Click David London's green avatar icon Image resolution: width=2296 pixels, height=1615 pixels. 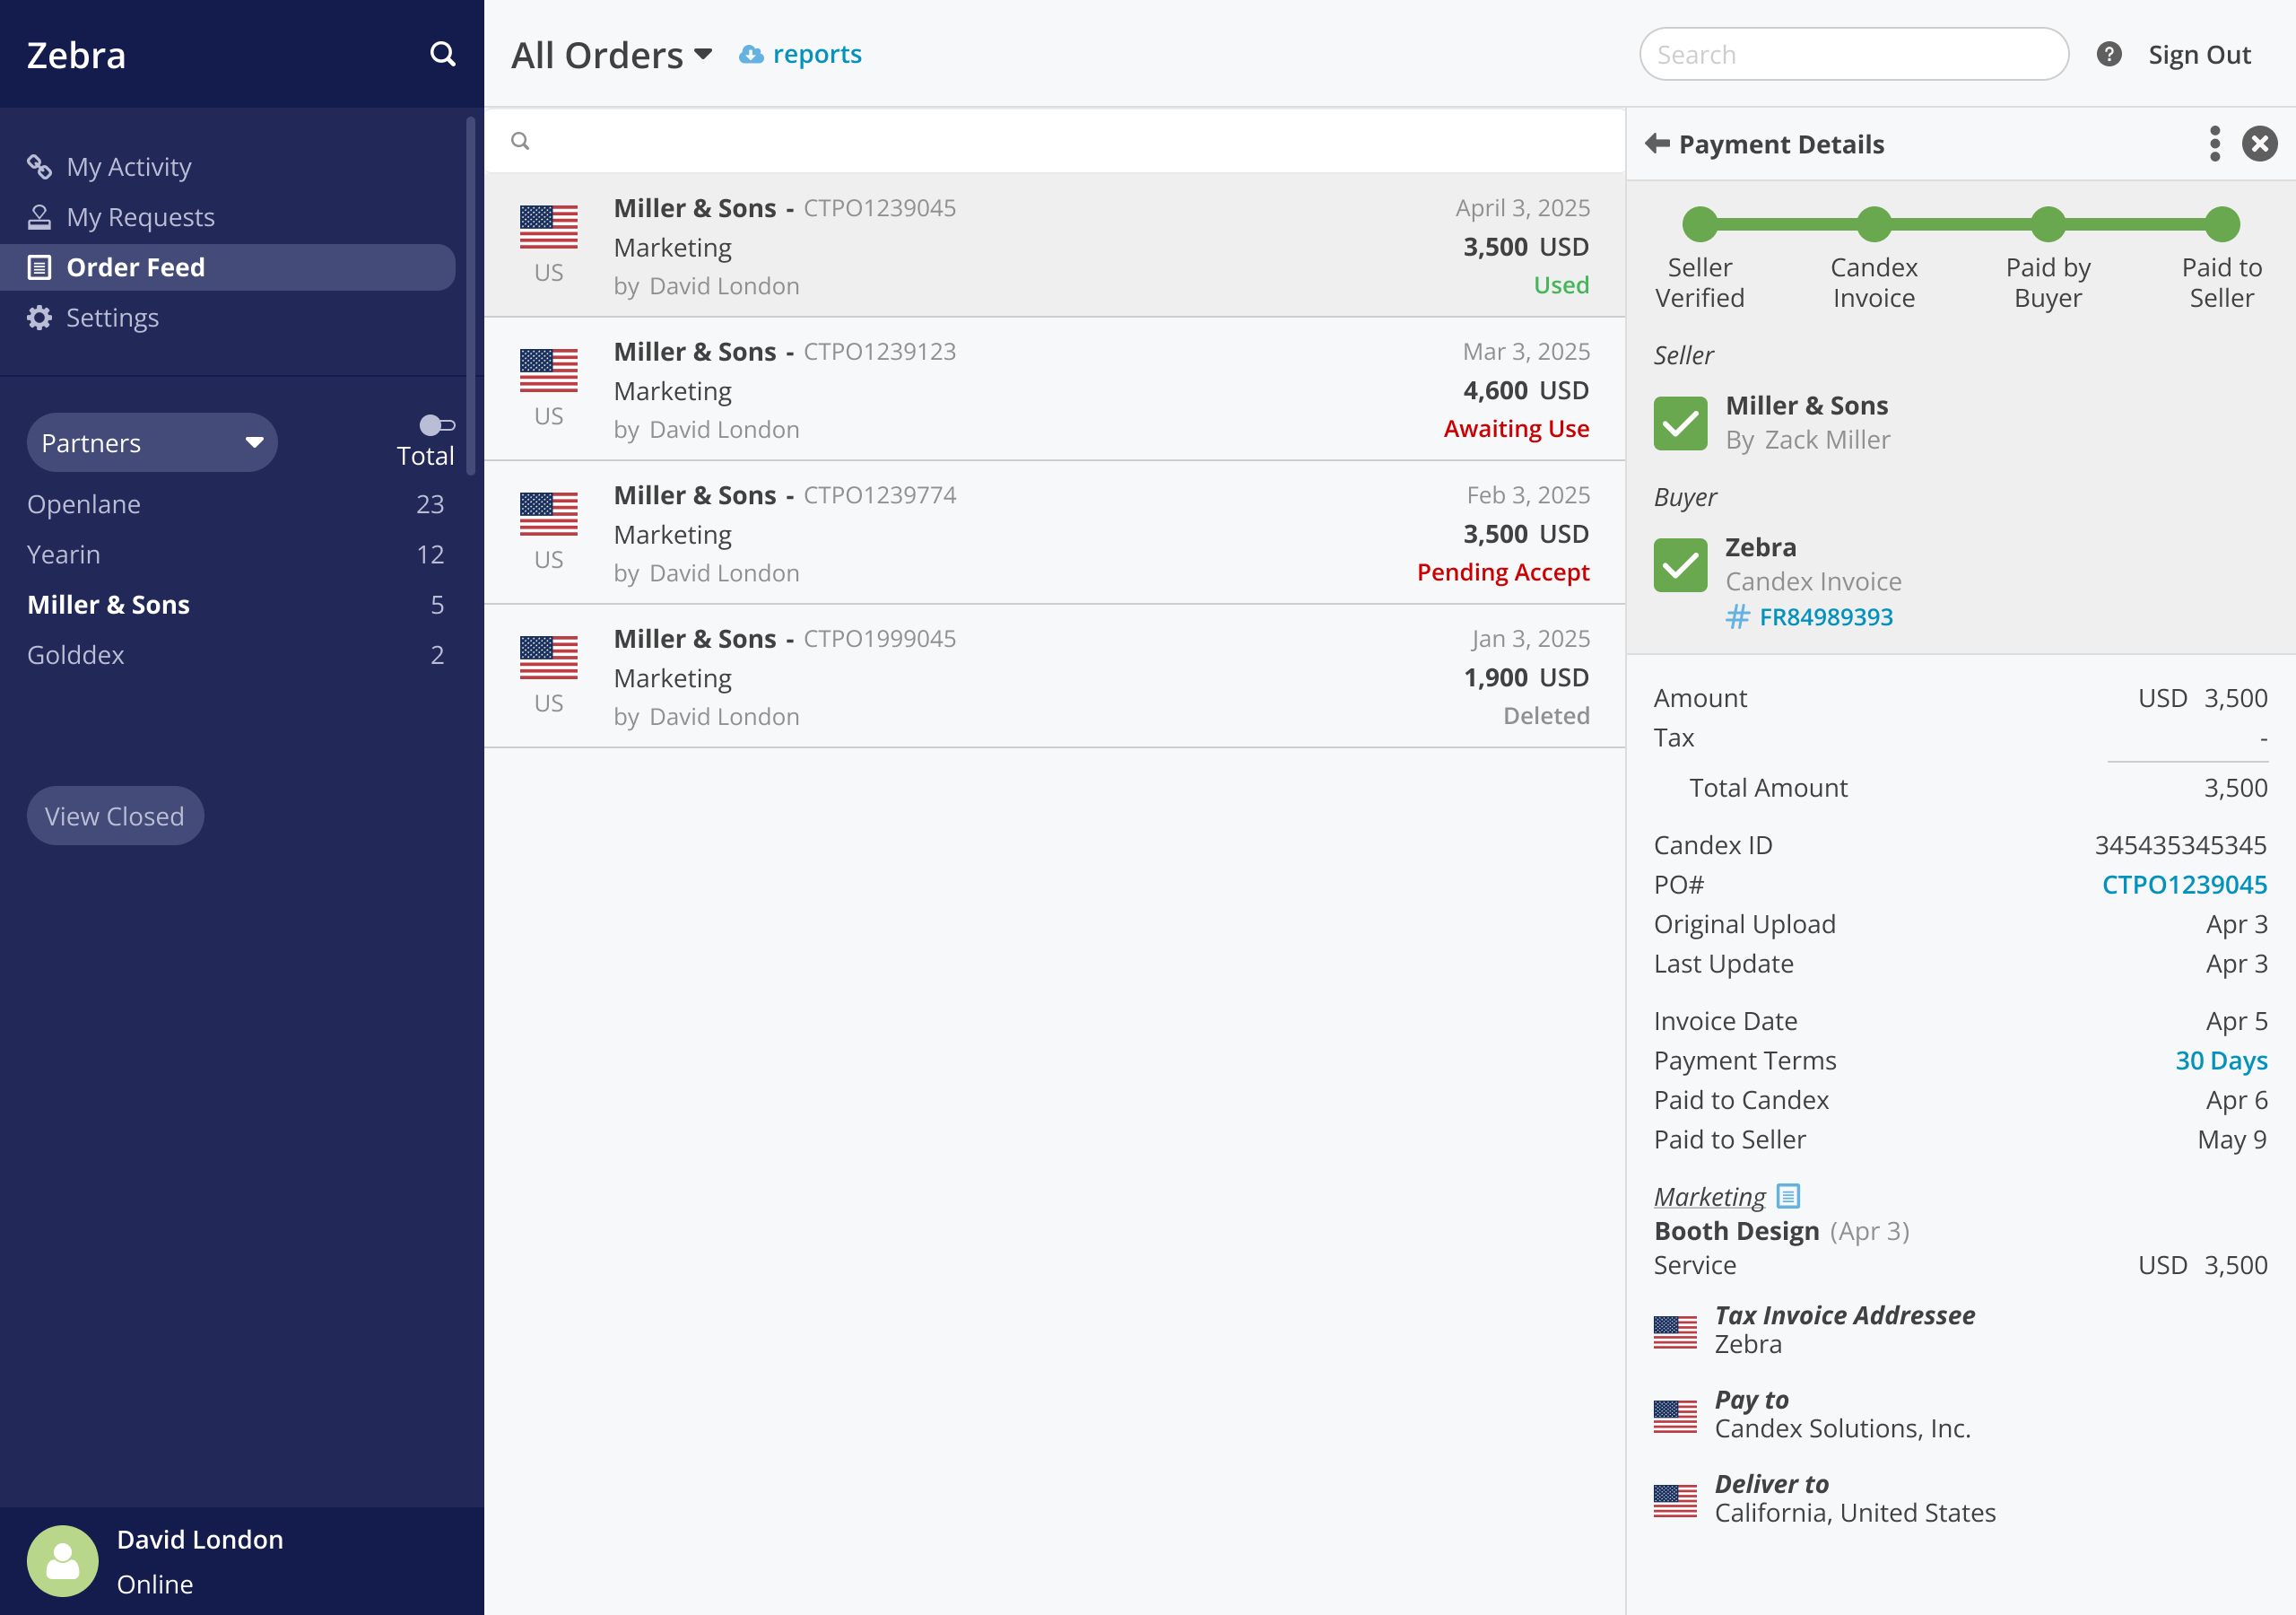point(62,1560)
